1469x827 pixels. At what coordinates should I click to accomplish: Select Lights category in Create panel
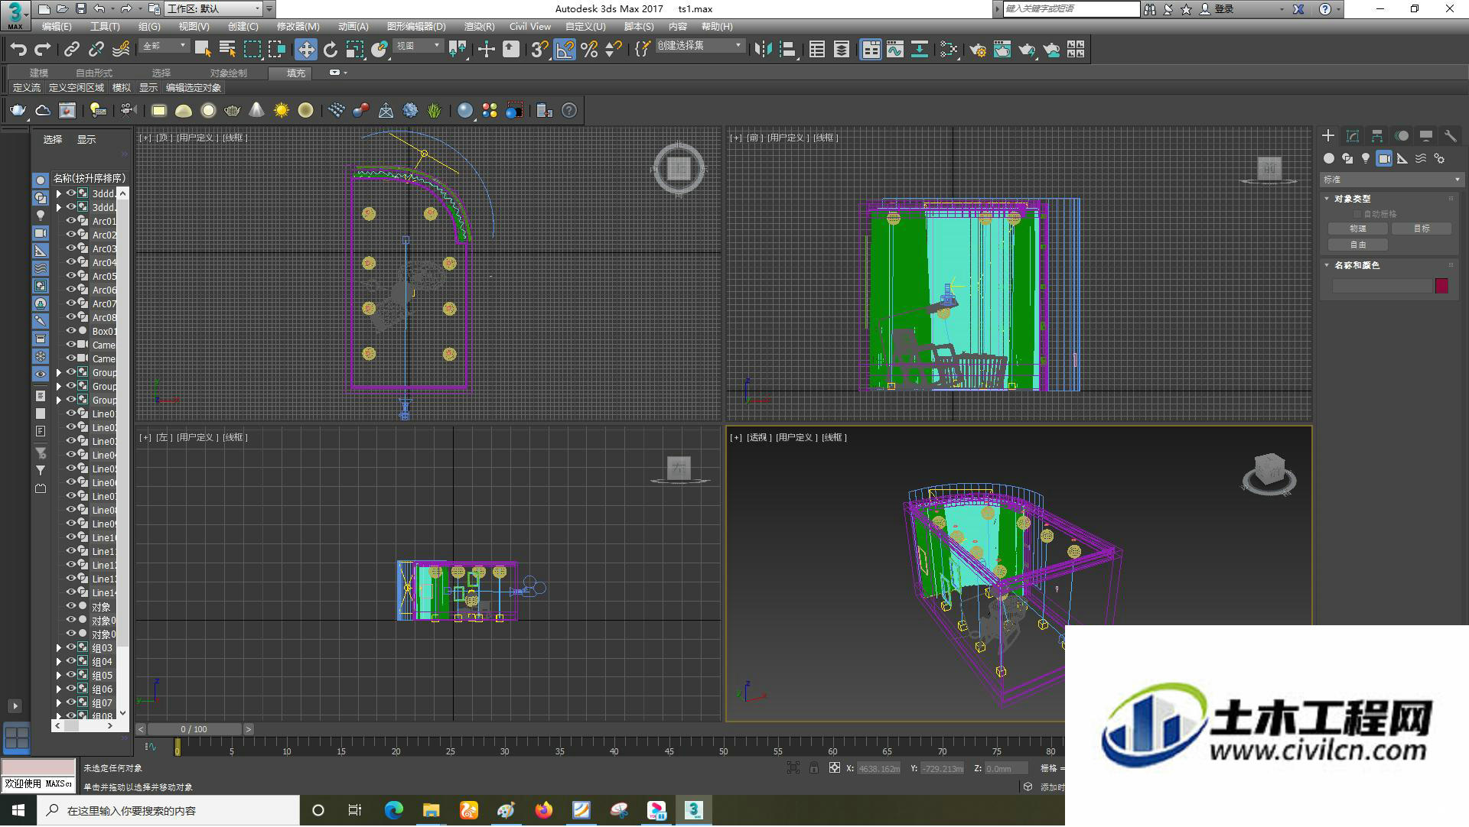[x=1366, y=158]
